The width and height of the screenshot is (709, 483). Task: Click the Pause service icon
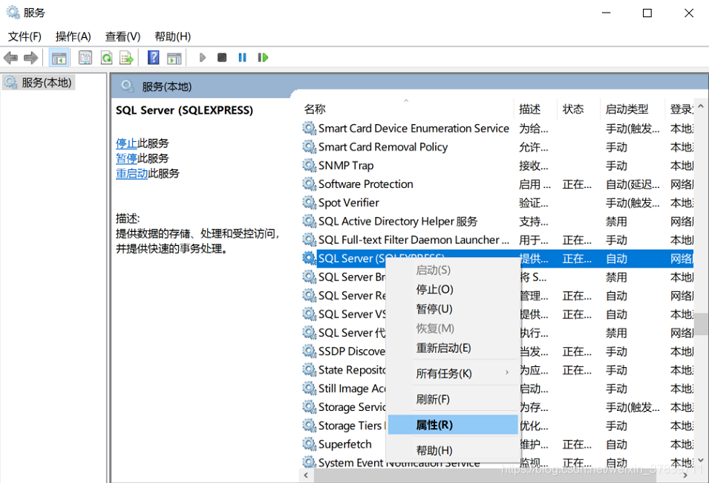(x=242, y=57)
